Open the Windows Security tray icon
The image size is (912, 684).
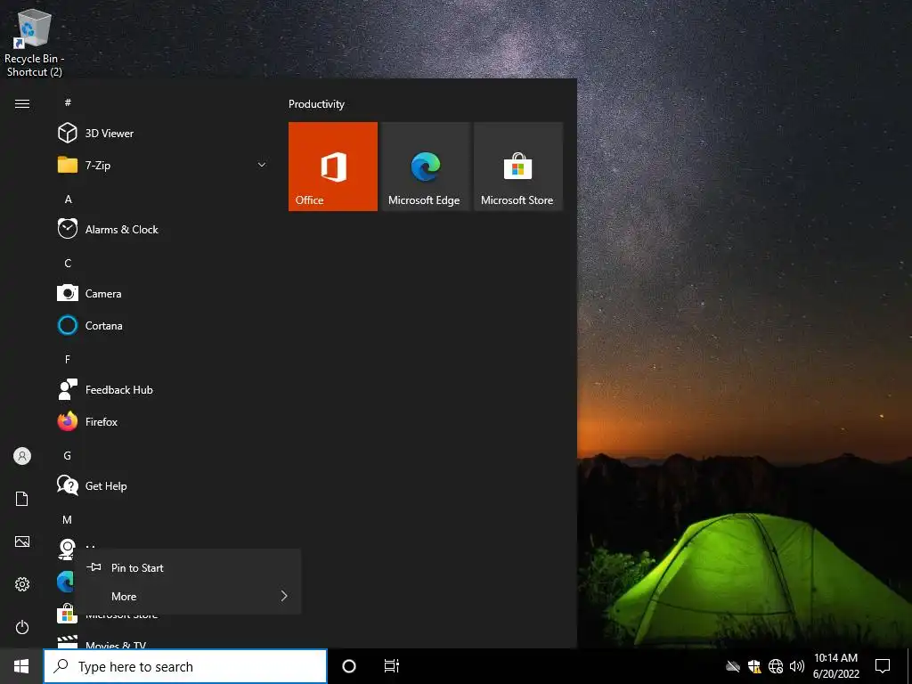click(x=754, y=666)
